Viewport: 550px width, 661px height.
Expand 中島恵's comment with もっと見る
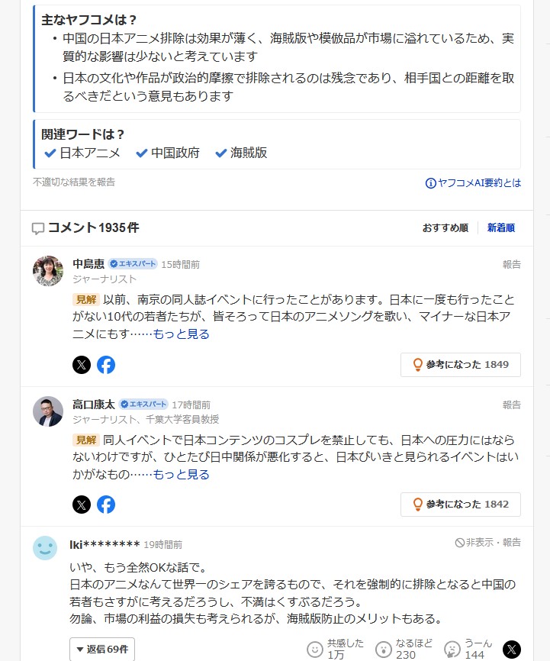(x=182, y=334)
